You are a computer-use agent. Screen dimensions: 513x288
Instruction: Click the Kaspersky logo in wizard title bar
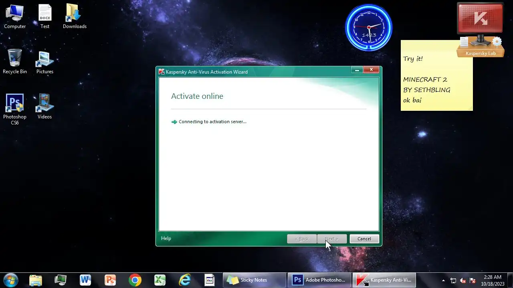162,72
